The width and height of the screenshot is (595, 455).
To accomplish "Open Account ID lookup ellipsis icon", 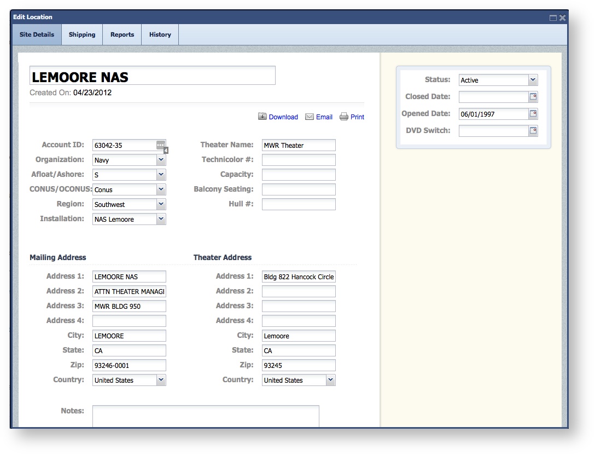I will click(x=160, y=145).
